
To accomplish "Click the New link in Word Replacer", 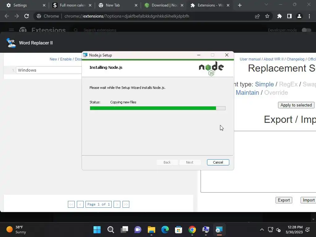I will (x=53, y=59).
